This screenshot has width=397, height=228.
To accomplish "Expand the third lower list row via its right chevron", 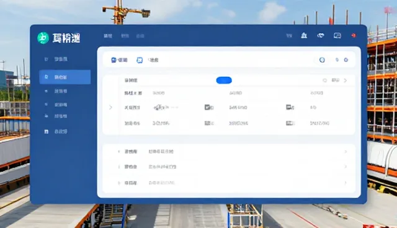I will [346, 183].
